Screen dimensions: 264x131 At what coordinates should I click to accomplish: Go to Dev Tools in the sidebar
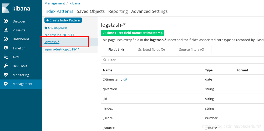click(20, 66)
